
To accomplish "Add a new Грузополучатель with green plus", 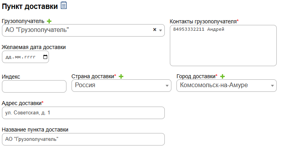I will 49,21.
